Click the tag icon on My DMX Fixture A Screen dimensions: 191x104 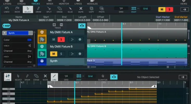click(x=42, y=40)
